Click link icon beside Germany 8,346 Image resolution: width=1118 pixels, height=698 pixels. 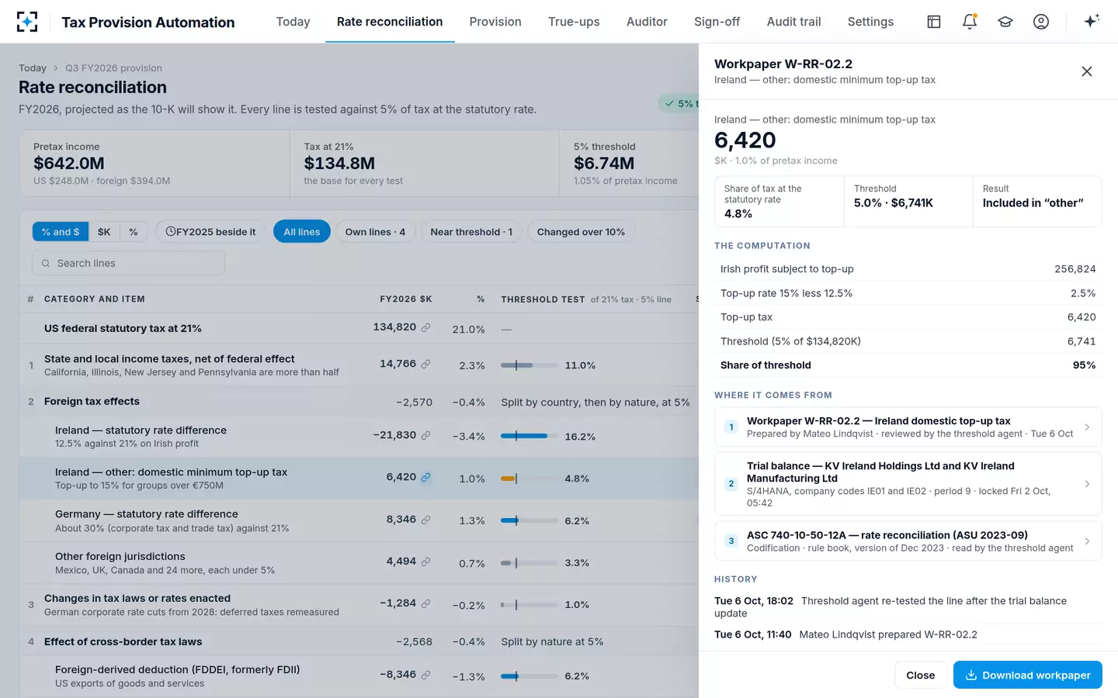click(425, 520)
